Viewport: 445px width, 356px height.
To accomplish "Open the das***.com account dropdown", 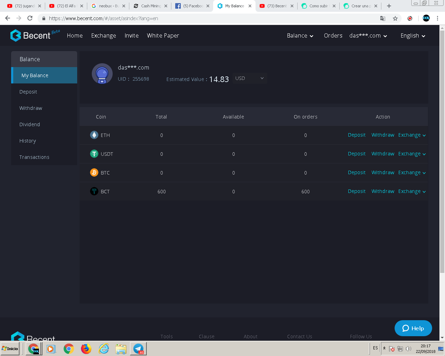I will coord(368,35).
